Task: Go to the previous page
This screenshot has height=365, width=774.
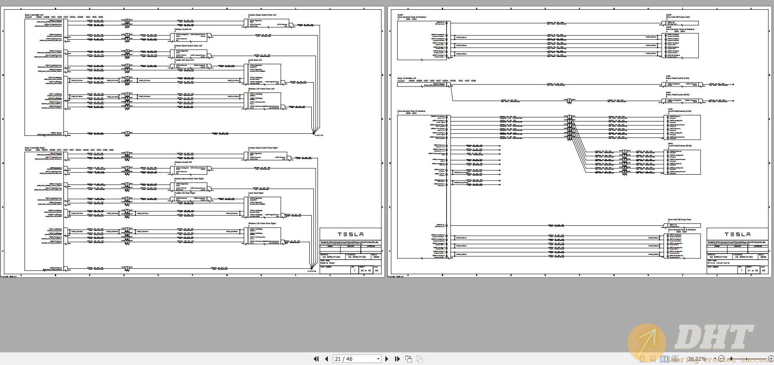Action: tap(327, 359)
